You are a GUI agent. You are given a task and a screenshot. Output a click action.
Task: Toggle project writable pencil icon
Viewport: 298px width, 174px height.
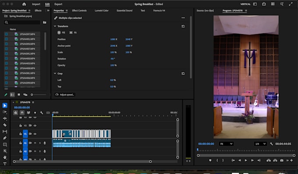pos(6,95)
